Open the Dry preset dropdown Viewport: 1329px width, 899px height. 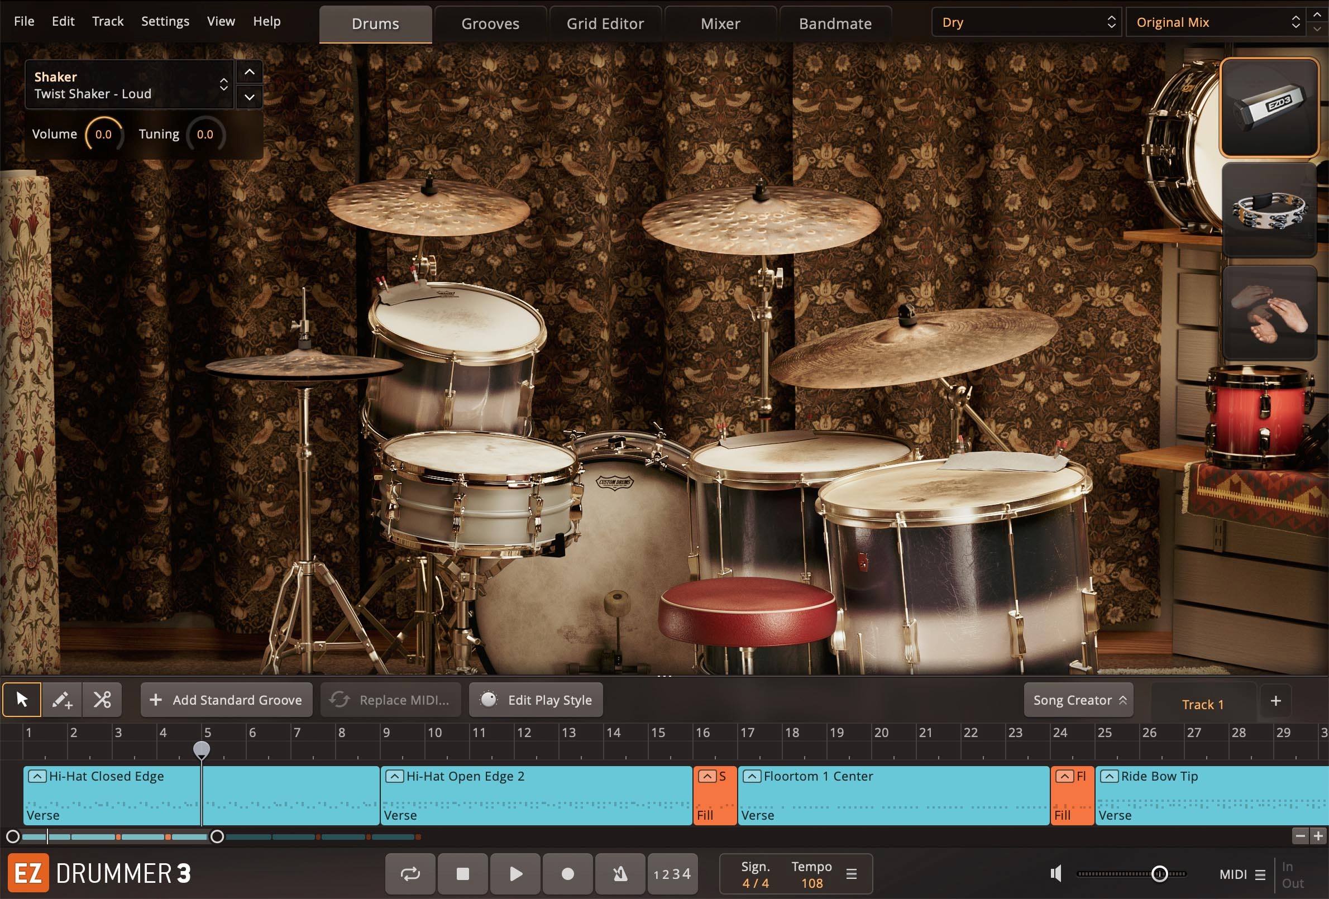[x=1025, y=22]
